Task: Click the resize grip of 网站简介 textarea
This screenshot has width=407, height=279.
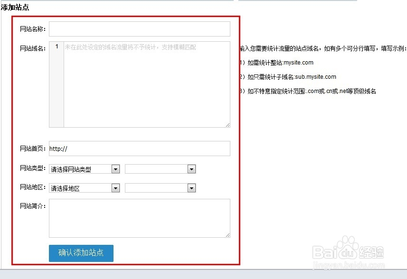Action: pyautogui.click(x=227, y=235)
